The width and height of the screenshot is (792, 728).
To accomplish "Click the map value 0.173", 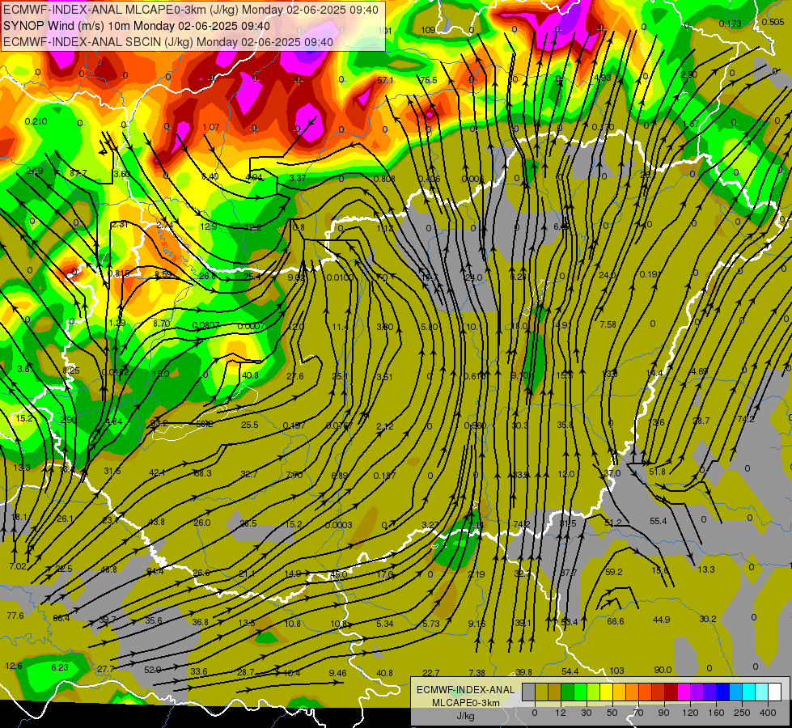I will click(x=730, y=23).
